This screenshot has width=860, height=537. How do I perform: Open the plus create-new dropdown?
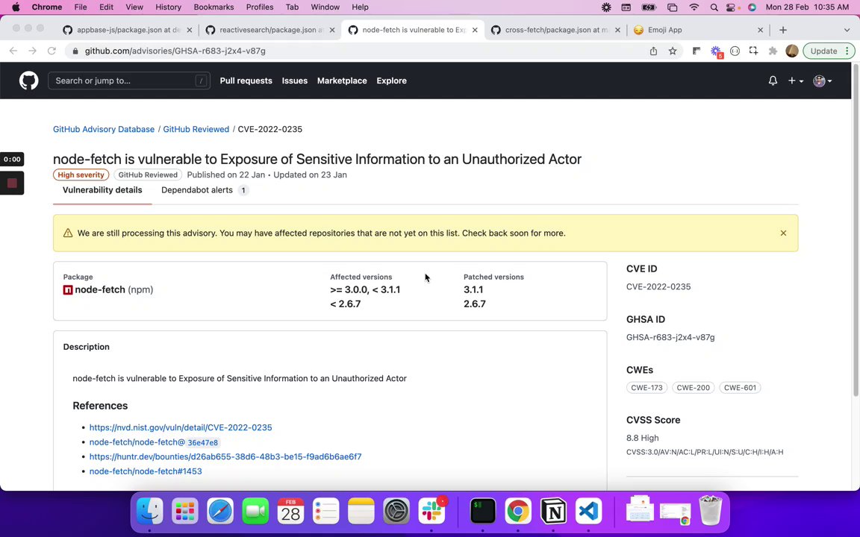point(795,81)
